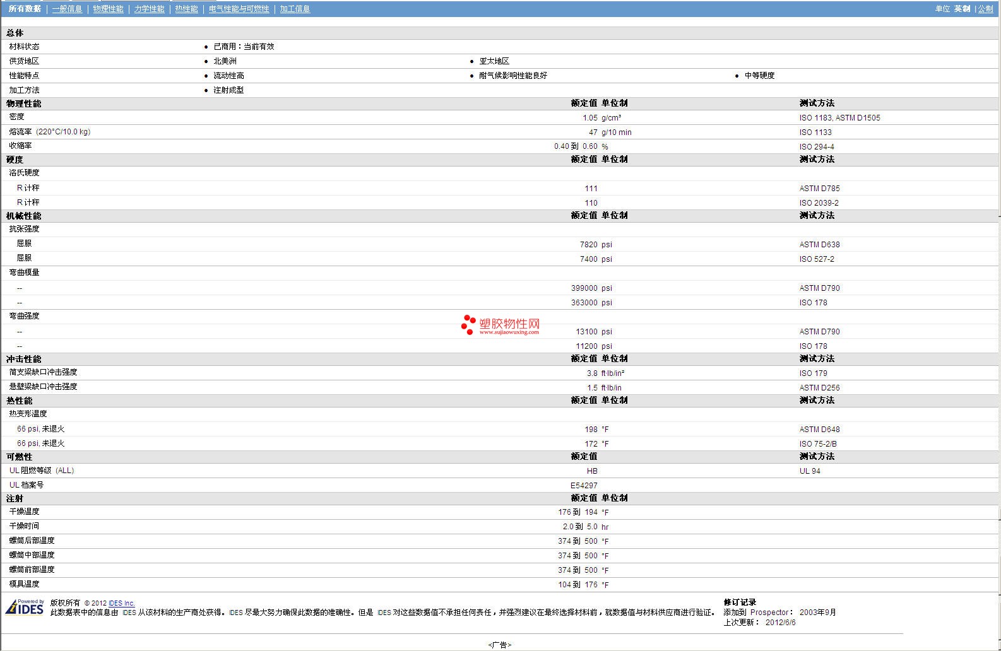Viewport: 1001px width, 651px height.
Task: Select melt flow value 47
Action: (x=593, y=132)
